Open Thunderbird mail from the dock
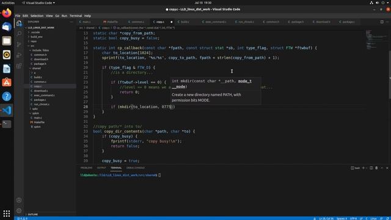This screenshot has width=391, height=220. [x=7, y=27]
